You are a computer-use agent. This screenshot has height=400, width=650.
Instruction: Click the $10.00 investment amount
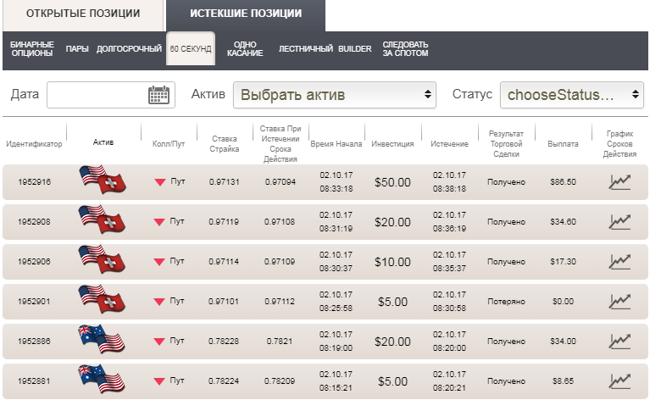392,262
